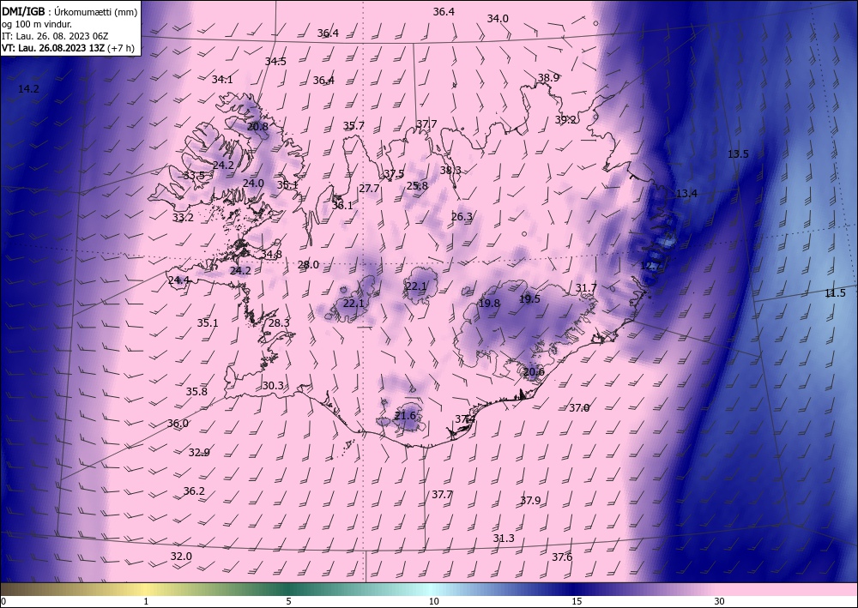The width and height of the screenshot is (858, 608).
Task: Click the '10' label on the color legend
Action: [433, 602]
